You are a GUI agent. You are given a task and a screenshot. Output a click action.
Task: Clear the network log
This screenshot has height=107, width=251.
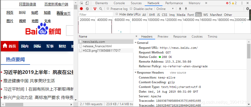[87, 9]
